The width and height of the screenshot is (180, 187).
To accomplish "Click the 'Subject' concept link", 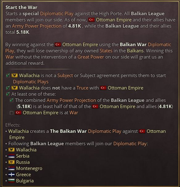I will [65, 76].
